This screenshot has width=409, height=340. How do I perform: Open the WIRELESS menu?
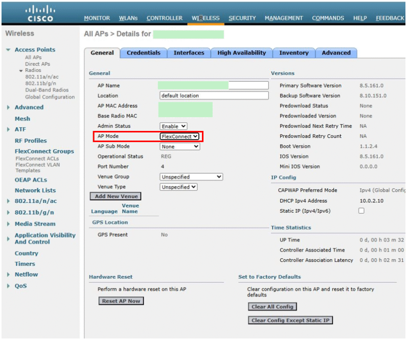coord(206,18)
